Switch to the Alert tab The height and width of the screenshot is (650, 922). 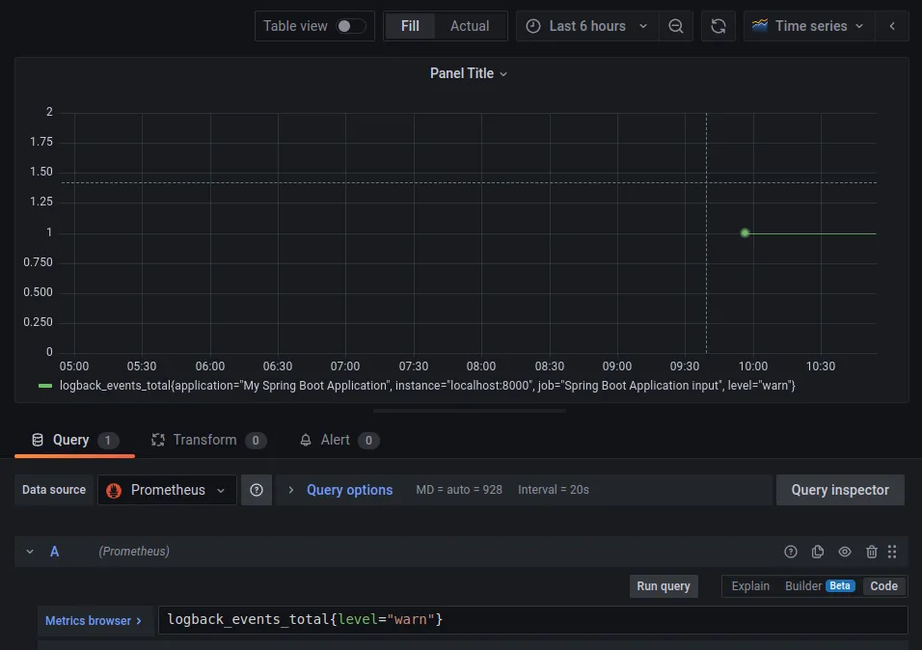tap(339, 440)
